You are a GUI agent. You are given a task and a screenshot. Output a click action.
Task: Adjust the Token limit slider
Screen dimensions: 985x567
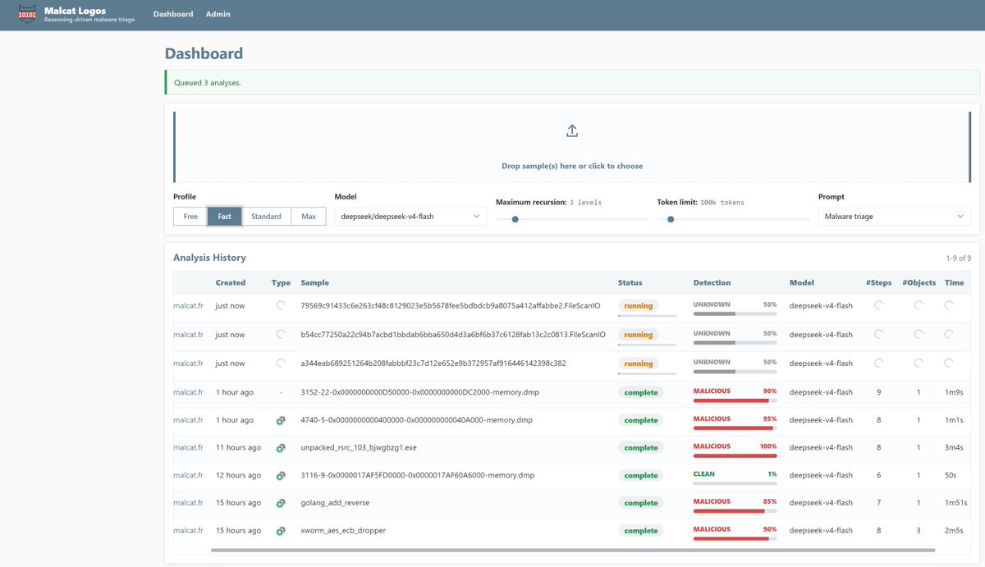(x=733, y=219)
